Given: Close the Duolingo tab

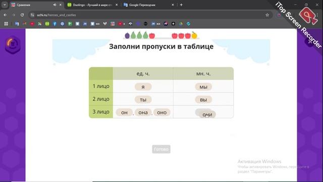Looking at the screenshot, I should pos(117,5).
